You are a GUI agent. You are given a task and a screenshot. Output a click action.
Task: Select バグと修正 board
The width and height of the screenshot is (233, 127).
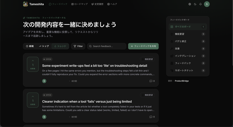(x=188, y=41)
